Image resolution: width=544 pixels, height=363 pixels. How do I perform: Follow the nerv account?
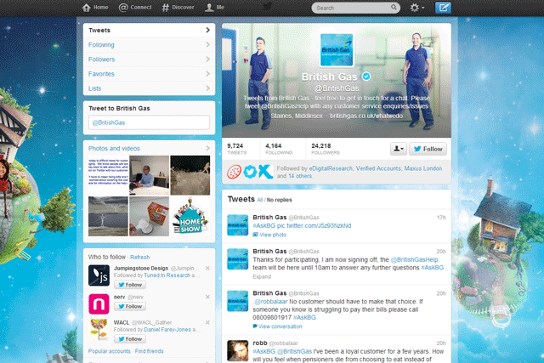[130, 306]
